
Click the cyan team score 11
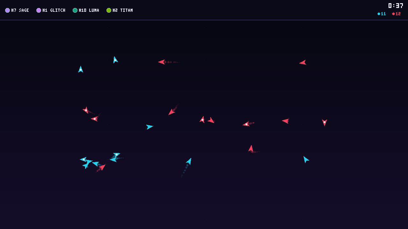[383, 14]
